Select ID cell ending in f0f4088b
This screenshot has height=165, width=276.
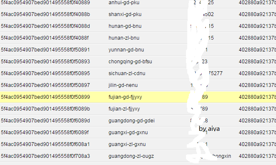click(x=45, y=14)
